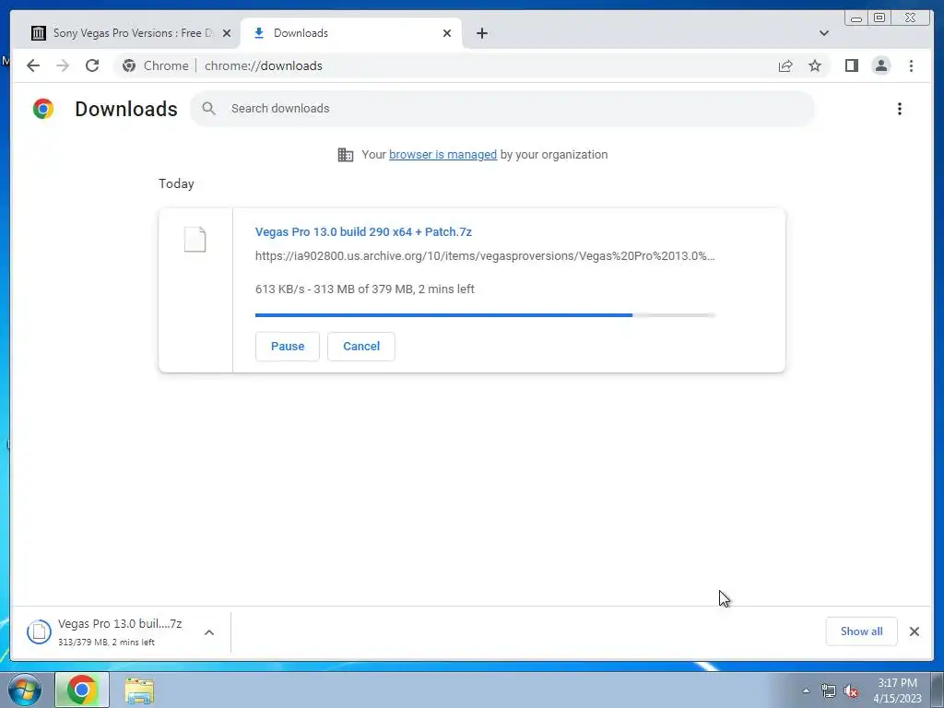Open Chrome's three-dot main menu
The width and height of the screenshot is (944, 708).
(x=911, y=65)
